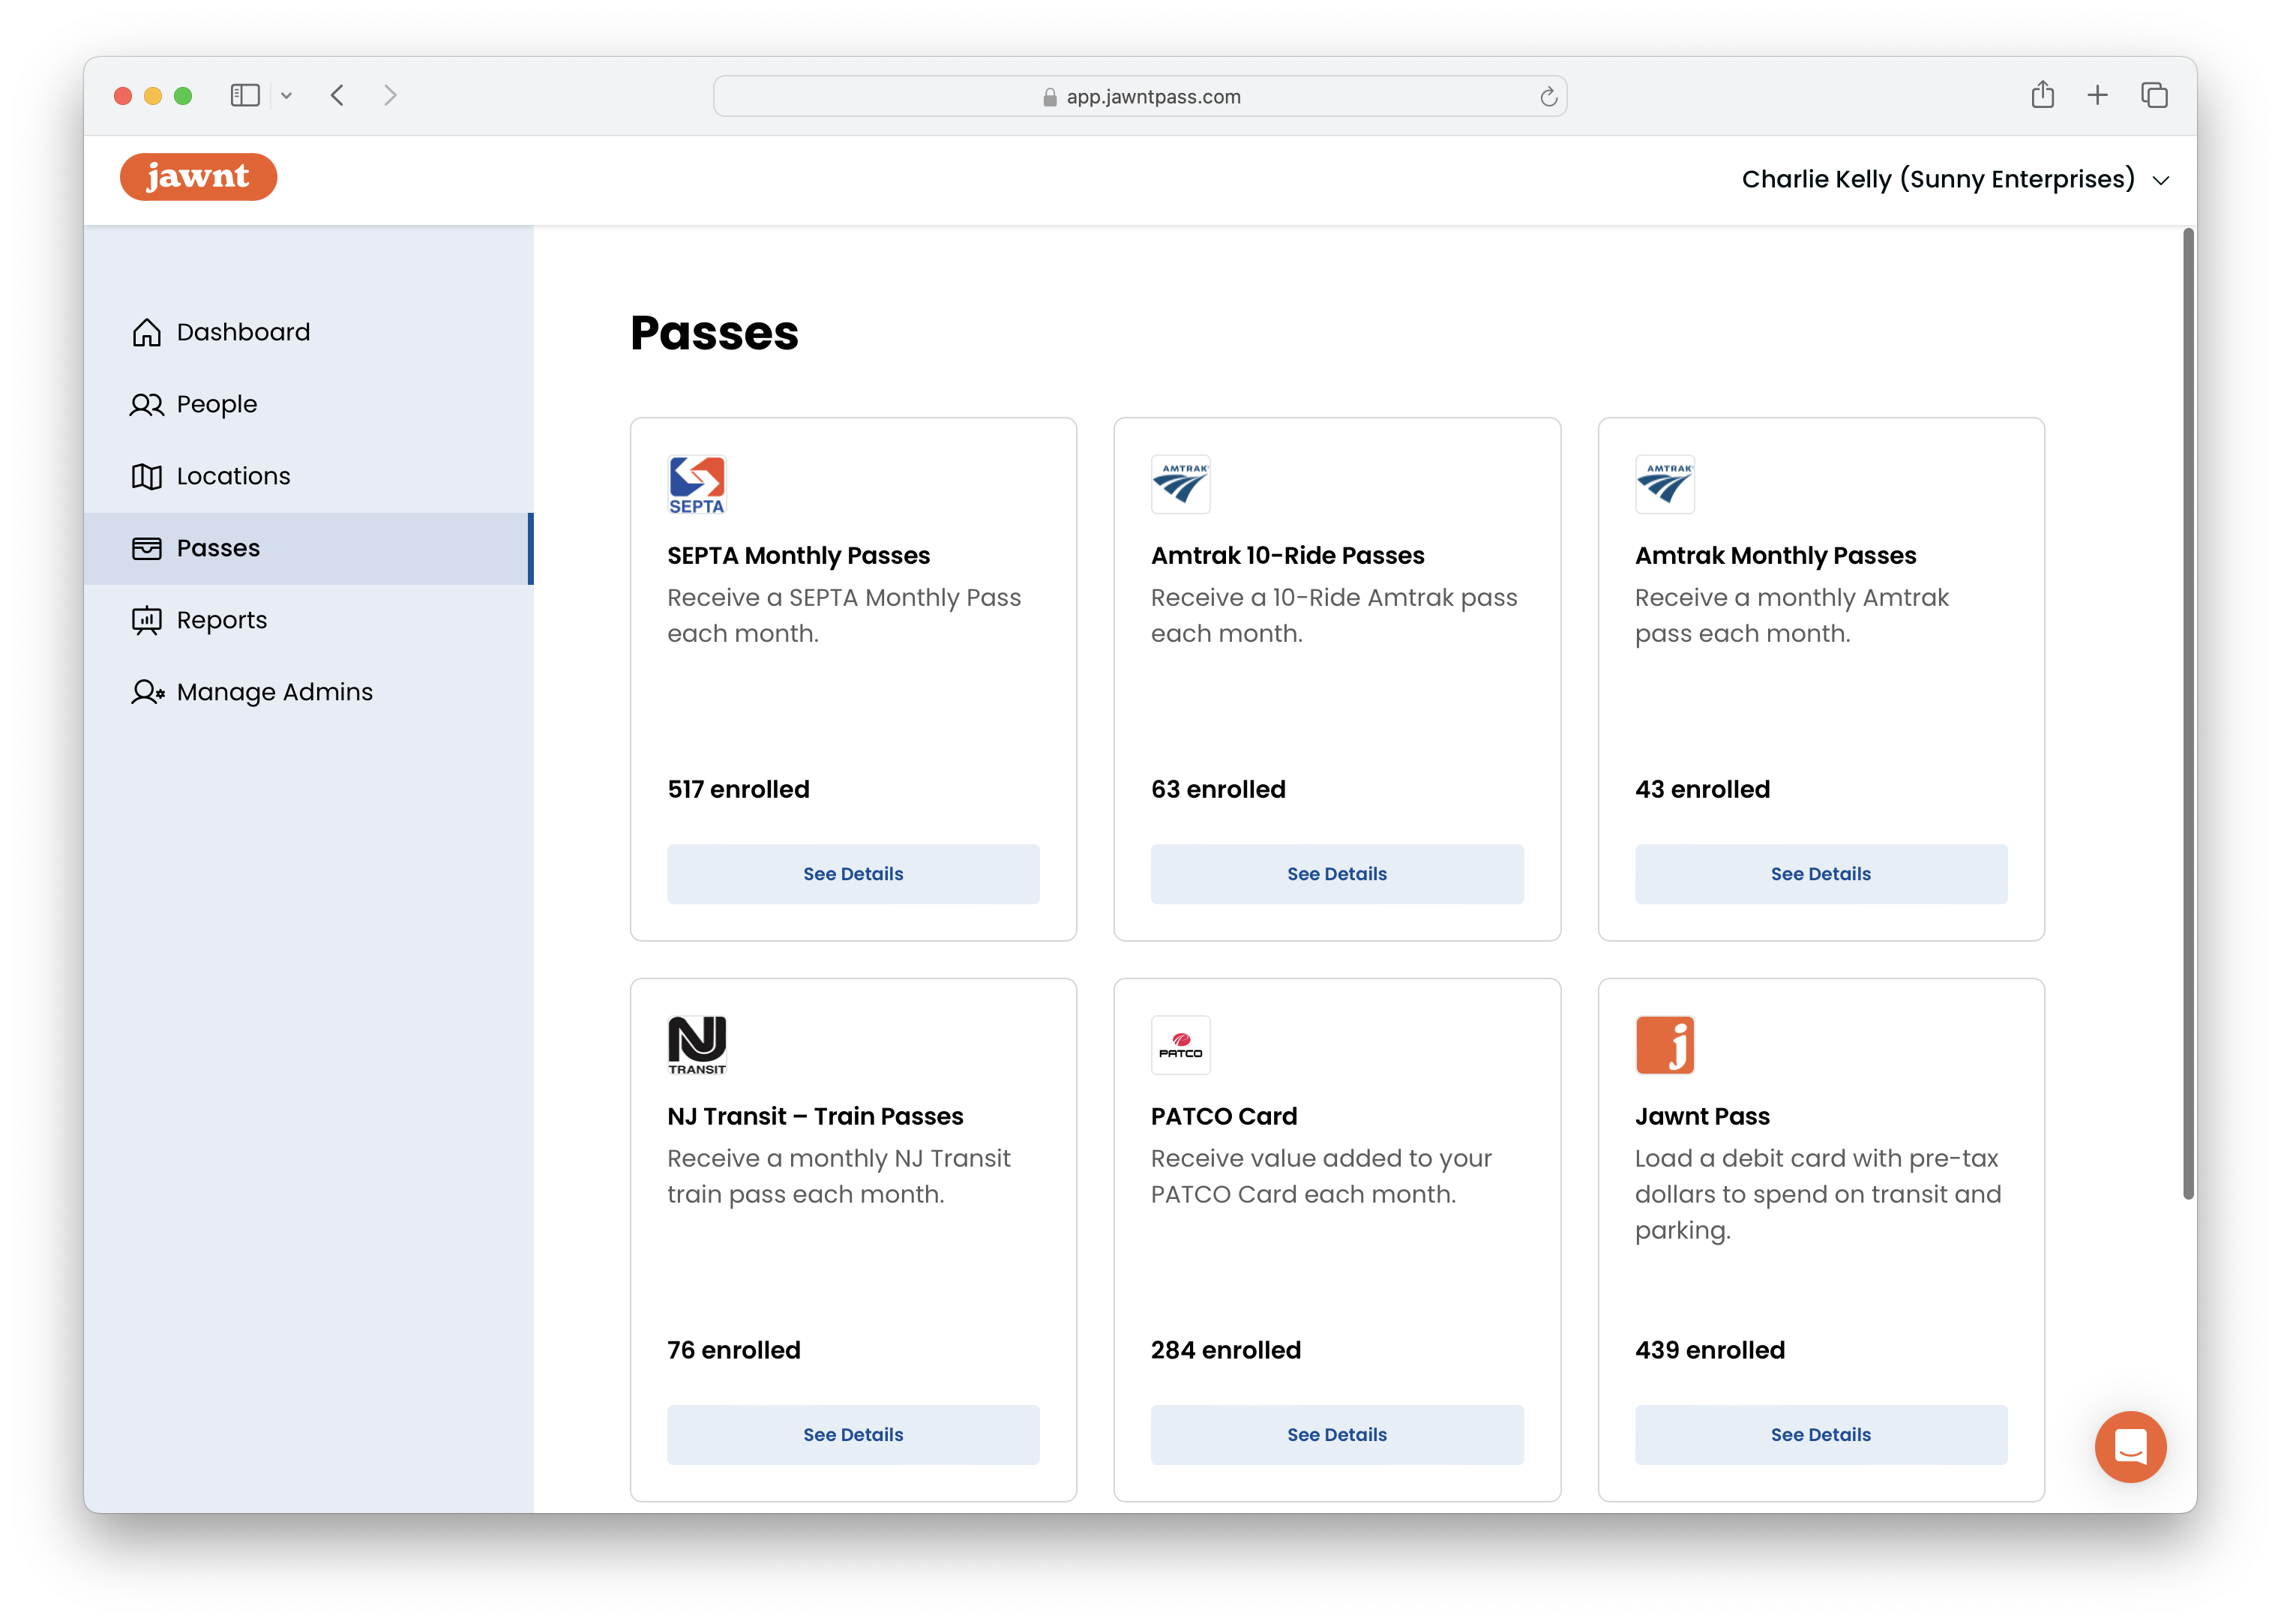
Task: Click the page vertical scrollbar
Action: (x=2188, y=712)
